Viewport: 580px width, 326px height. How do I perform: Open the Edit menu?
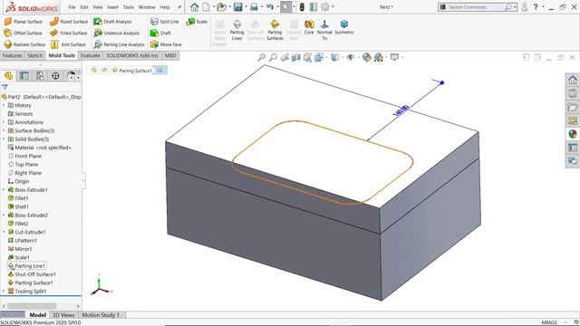coord(84,7)
